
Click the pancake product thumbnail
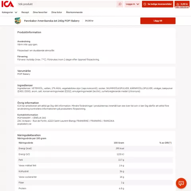point(18,21)
